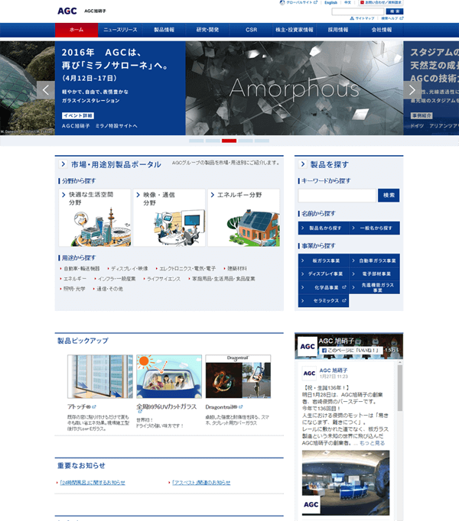Viewport: 459px width, 521px height.
Task: Click the Facebook いいね! like button
Action: coord(350,350)
